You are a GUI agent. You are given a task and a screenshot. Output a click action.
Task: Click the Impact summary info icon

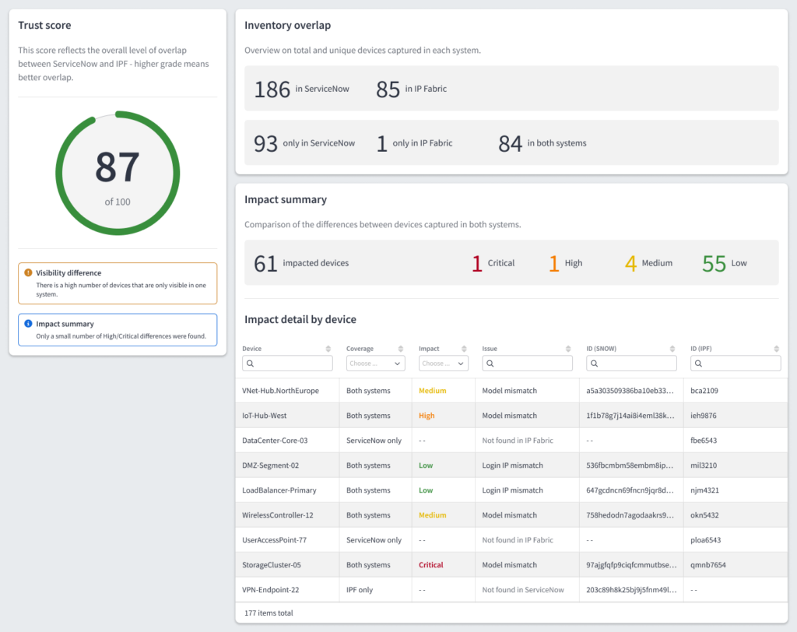[x=29, y=323]
